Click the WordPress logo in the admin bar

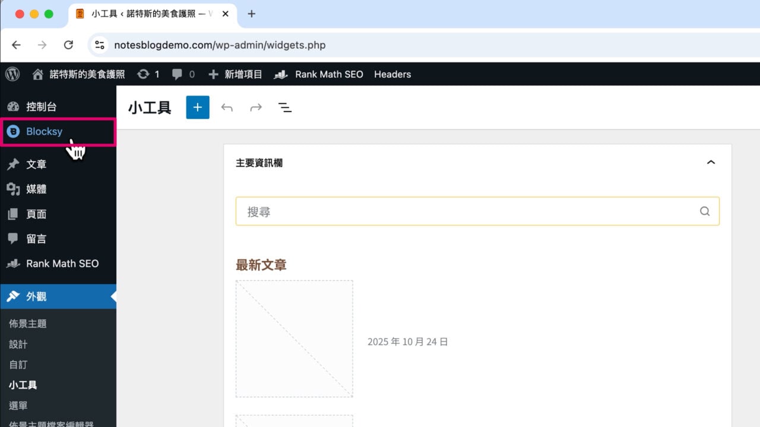(12, 74)
